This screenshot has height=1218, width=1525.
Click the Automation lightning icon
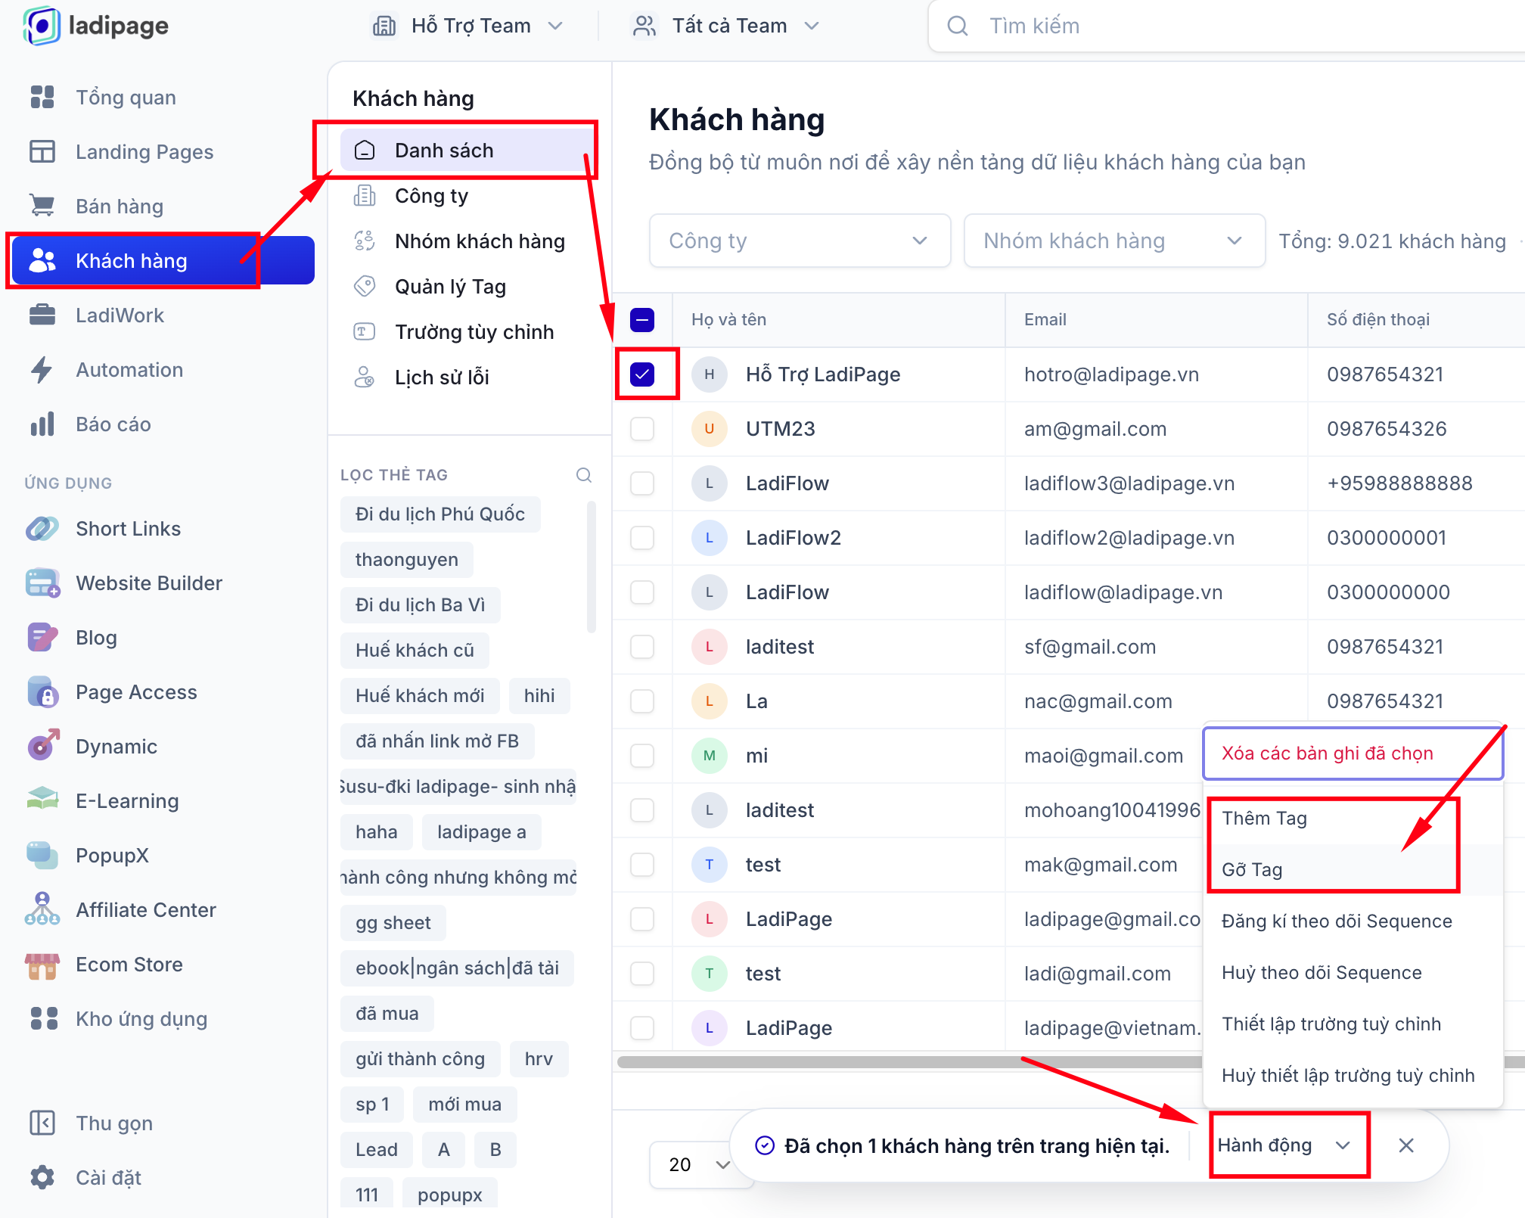(x=42, y=370)
